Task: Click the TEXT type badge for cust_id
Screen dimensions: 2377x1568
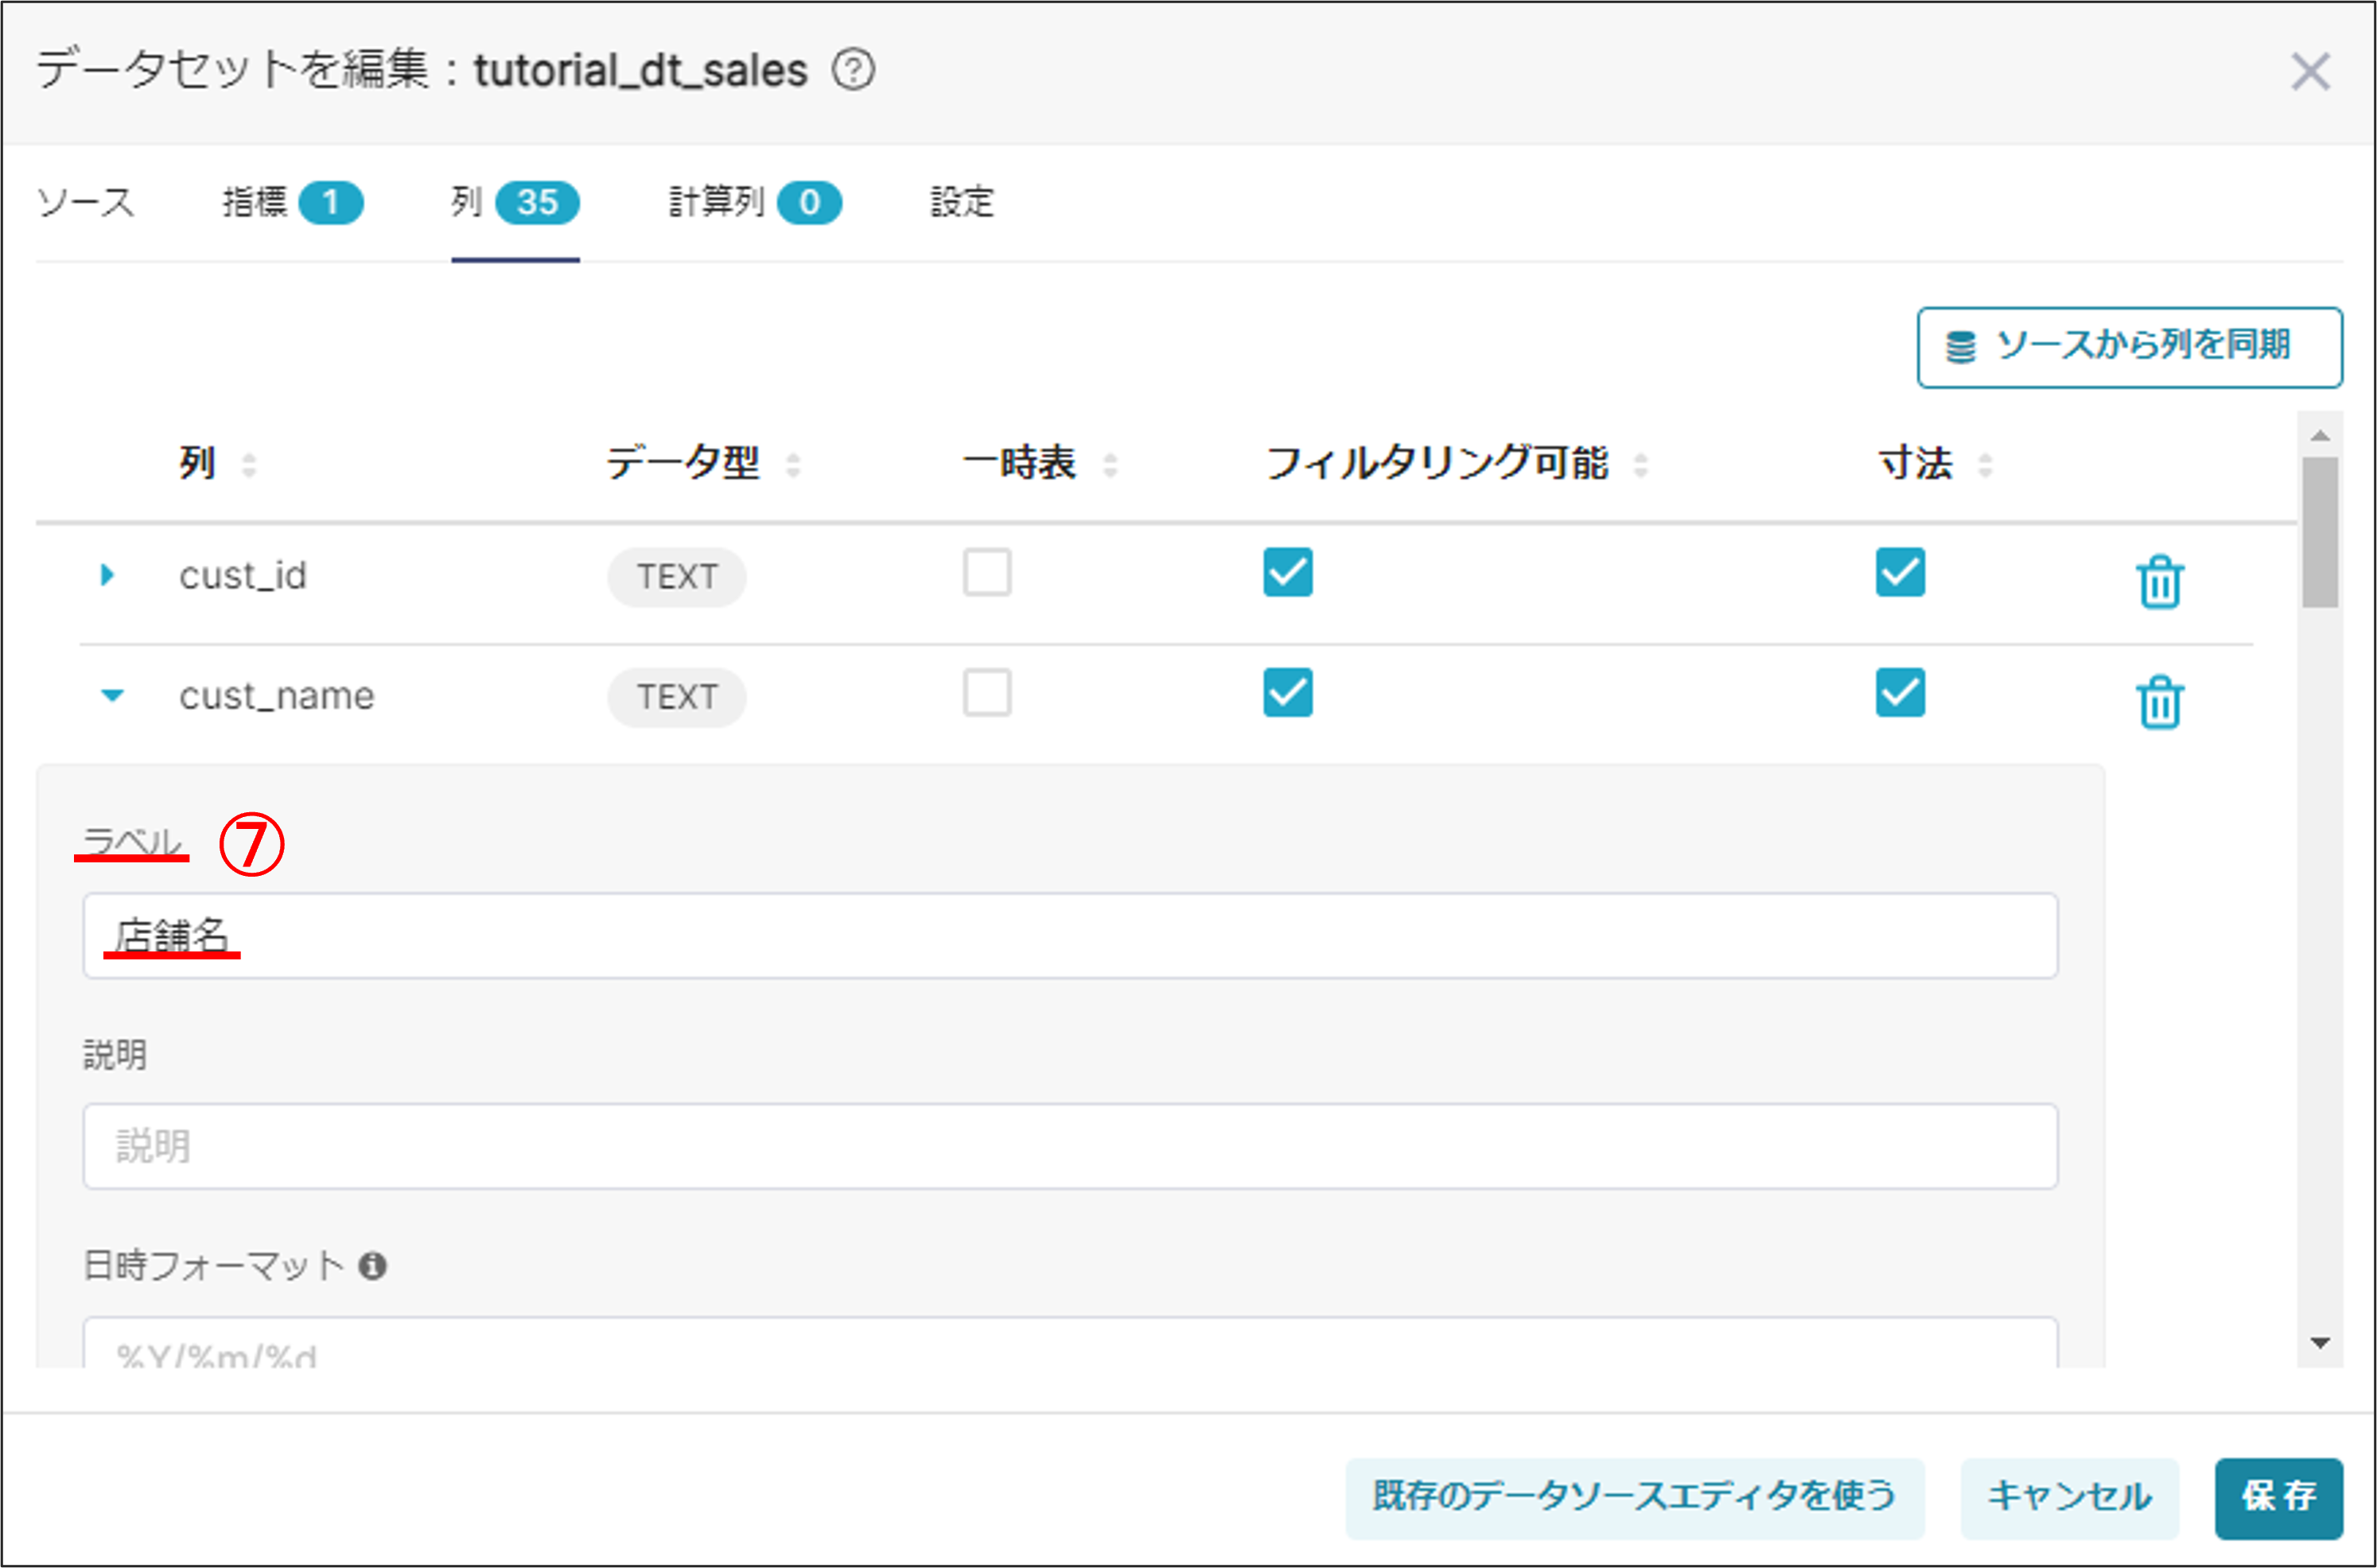Action: point(677,577)
